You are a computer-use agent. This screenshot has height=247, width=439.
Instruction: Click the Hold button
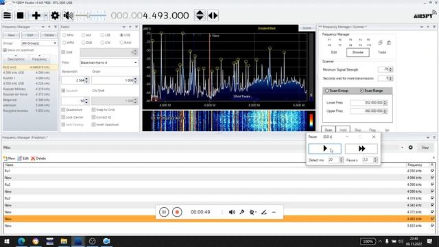point(343,130)
